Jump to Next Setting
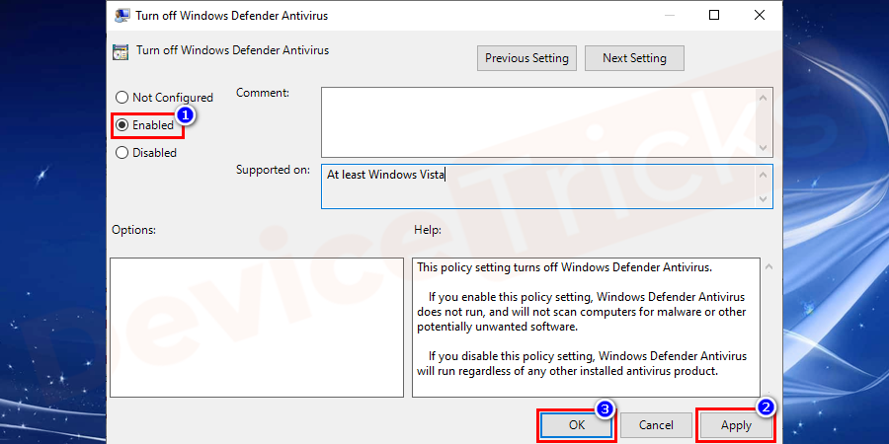The width and height of the screenshot is (889, 444). pyautogui.click(x=634, y=58)
